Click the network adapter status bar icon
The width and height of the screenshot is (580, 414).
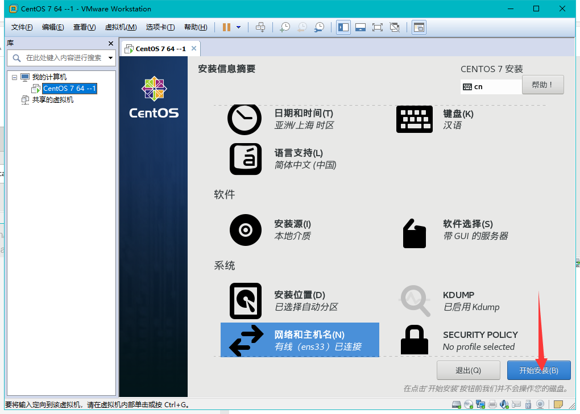coord(480,405)
